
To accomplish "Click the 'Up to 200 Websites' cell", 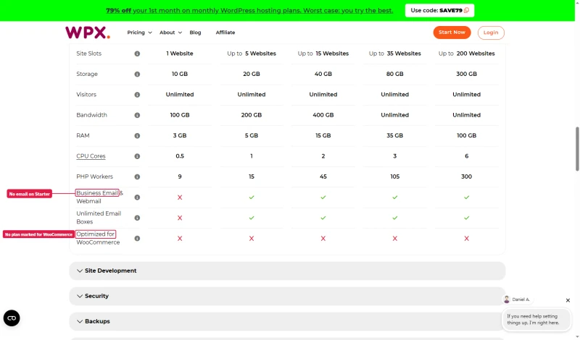I will click(x=466, y=54).
